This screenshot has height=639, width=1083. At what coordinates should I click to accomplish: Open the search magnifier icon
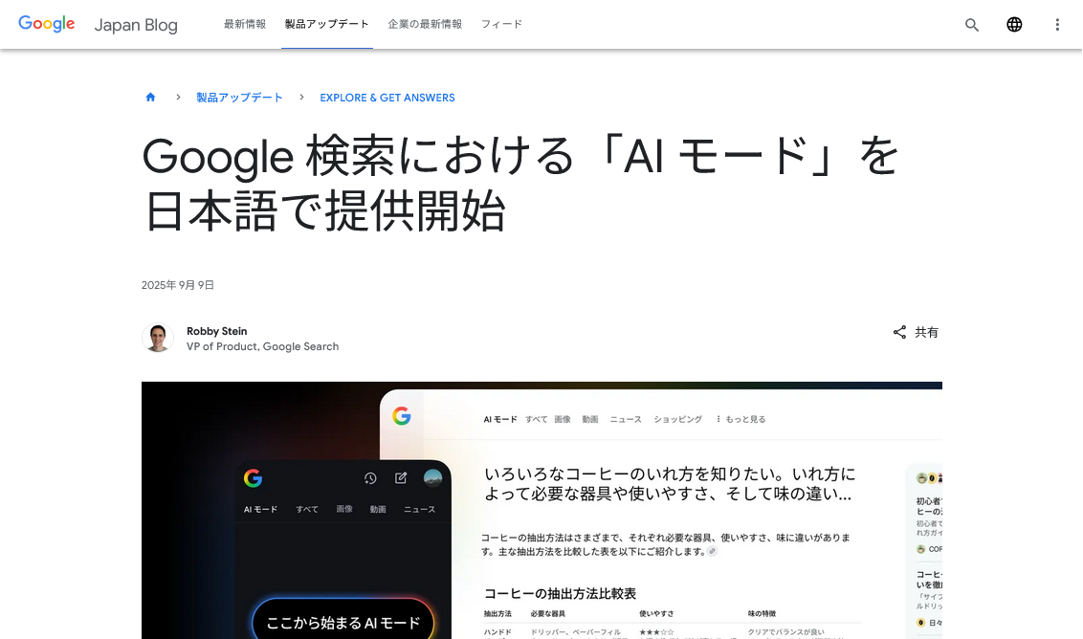(972, 25)
